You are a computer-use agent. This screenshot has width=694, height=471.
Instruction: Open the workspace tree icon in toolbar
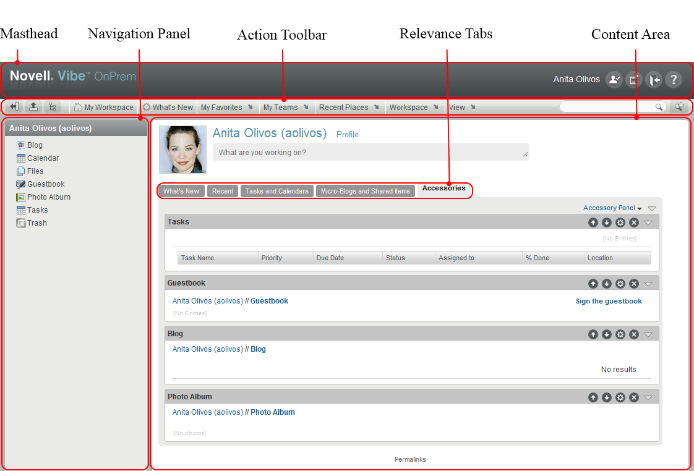pos(52,106)
